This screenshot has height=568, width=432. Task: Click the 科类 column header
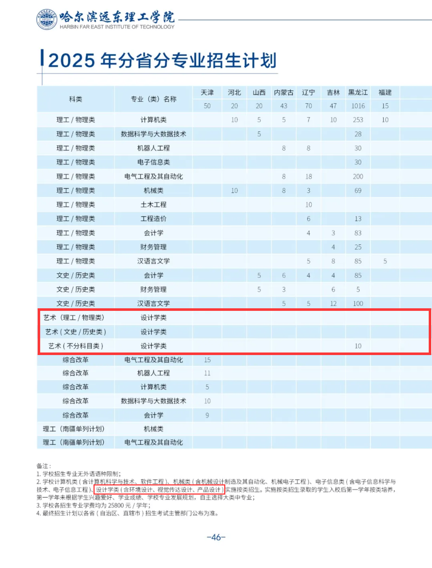click(x=76, y=99)
